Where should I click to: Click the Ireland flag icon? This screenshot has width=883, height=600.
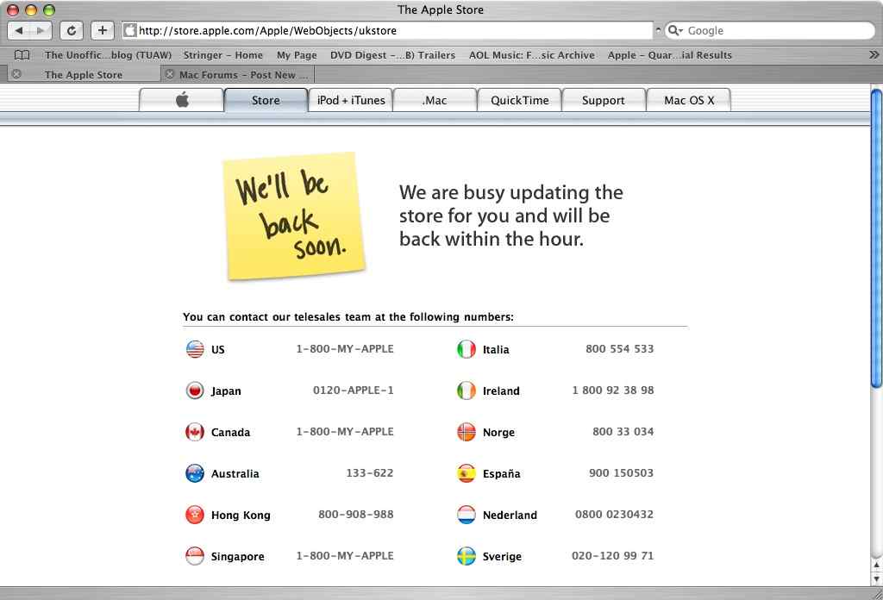pyautogui.click(x=467, y=390)
